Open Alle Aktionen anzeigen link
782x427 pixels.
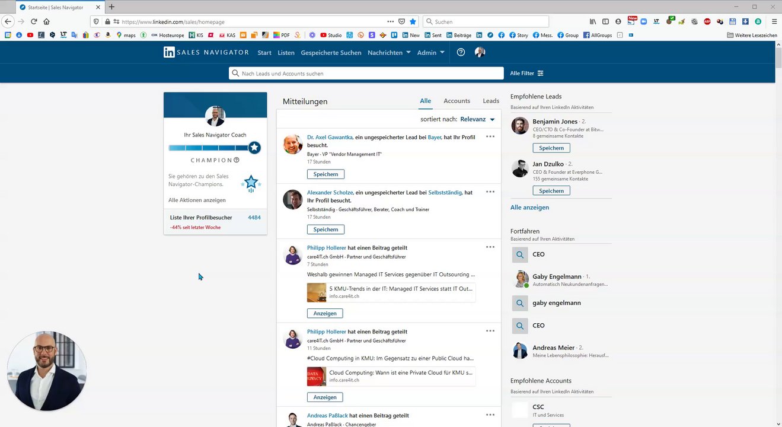(x=197, y=200)
